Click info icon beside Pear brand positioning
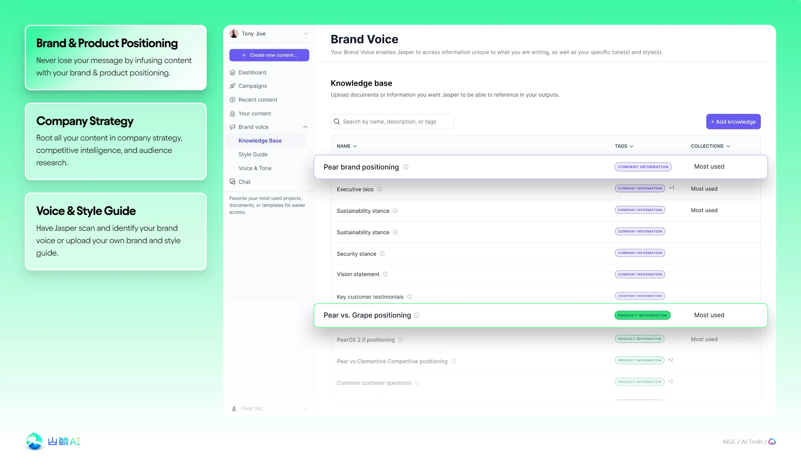 click(x=406, y=167)
